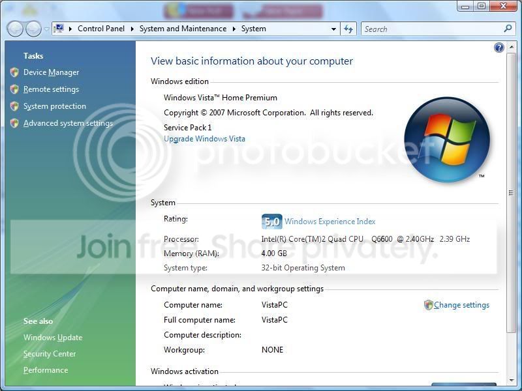This screenshot has height=391, width=522.
Task: Open Advanced system settings link
Action: (x=68, y=123)
